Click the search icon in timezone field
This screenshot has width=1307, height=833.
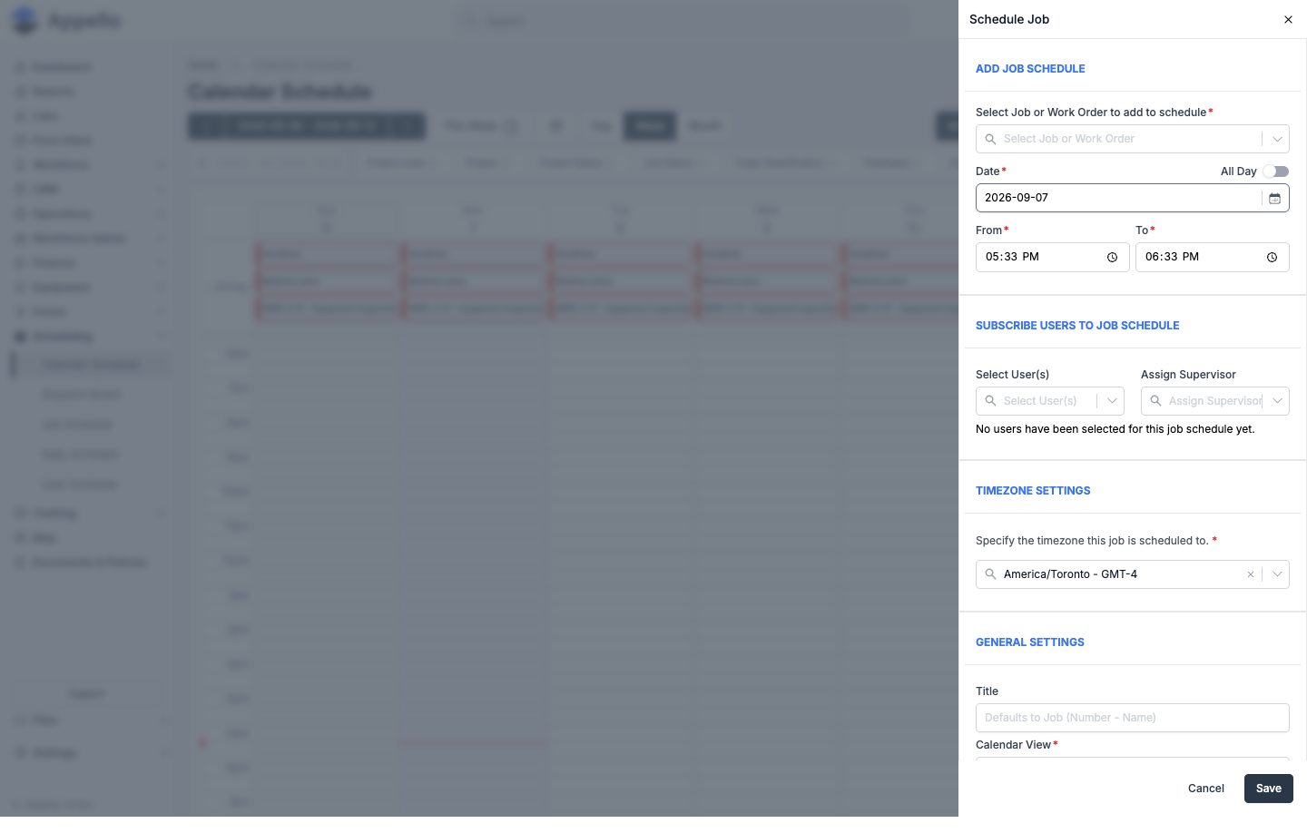point(990,574)
